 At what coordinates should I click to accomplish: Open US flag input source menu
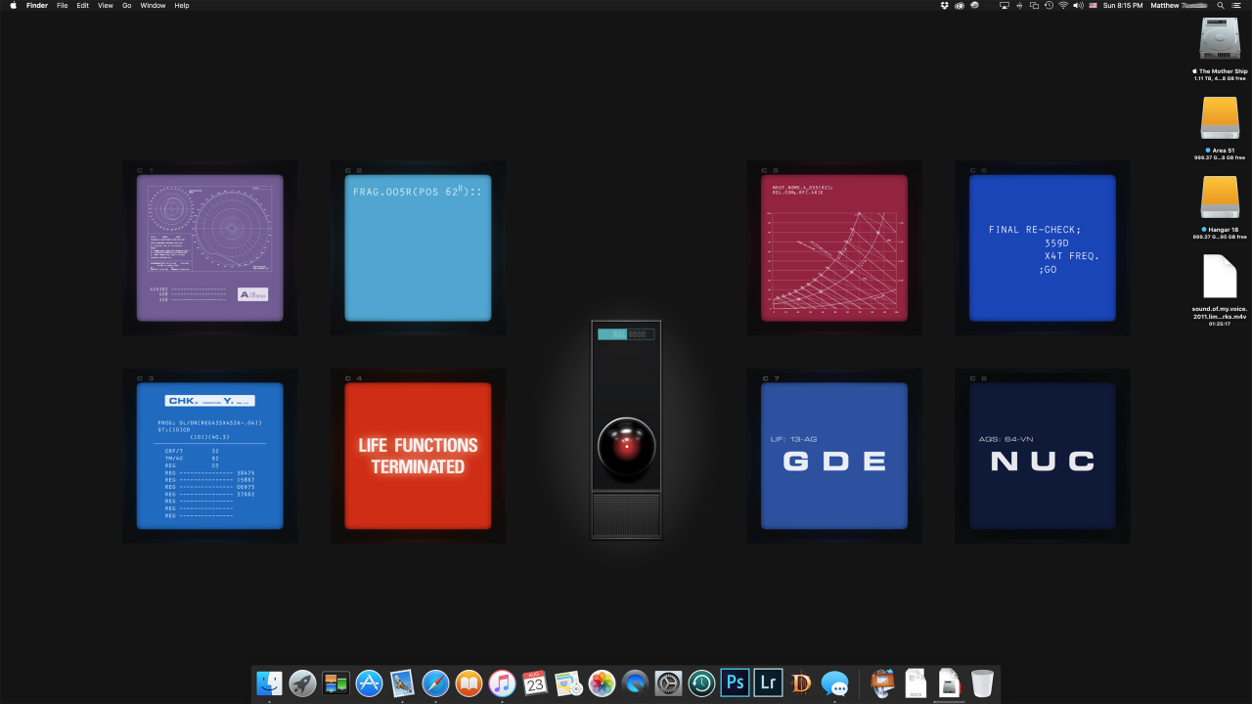pos(1093,5)
